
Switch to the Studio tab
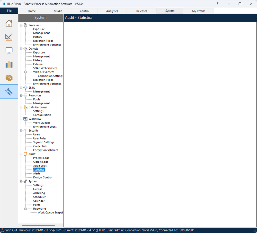click(58, 11)
